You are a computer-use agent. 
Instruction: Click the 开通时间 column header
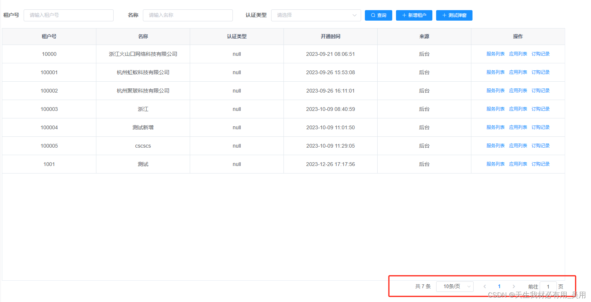(330, 36)
